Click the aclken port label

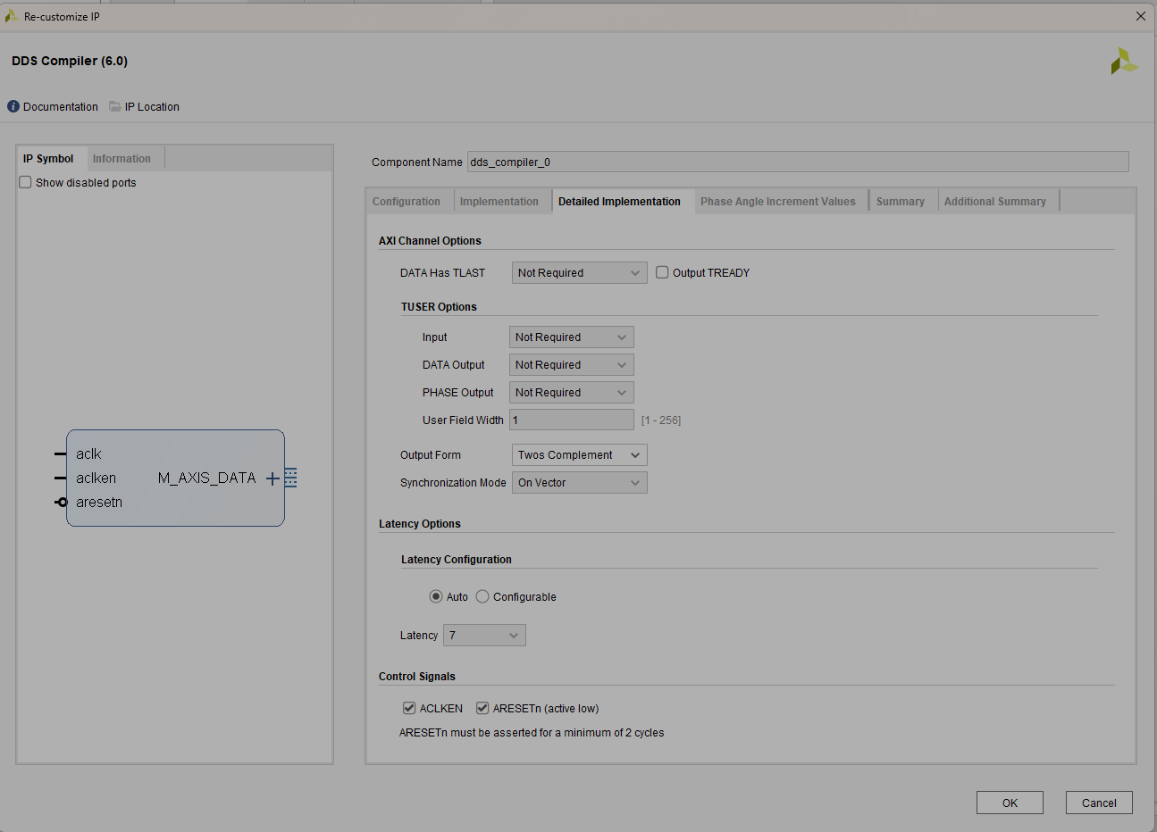(x=96, y=478)
